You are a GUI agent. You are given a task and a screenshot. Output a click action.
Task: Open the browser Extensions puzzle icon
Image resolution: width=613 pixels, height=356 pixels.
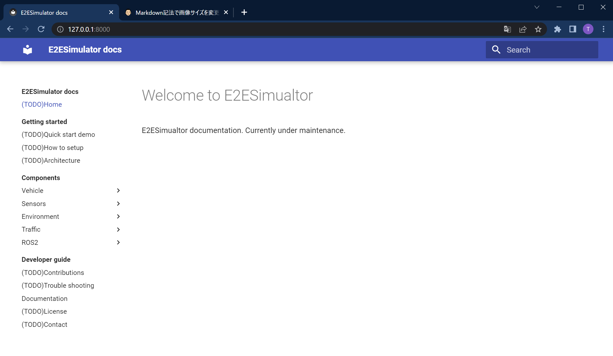(x=557, y=29)
